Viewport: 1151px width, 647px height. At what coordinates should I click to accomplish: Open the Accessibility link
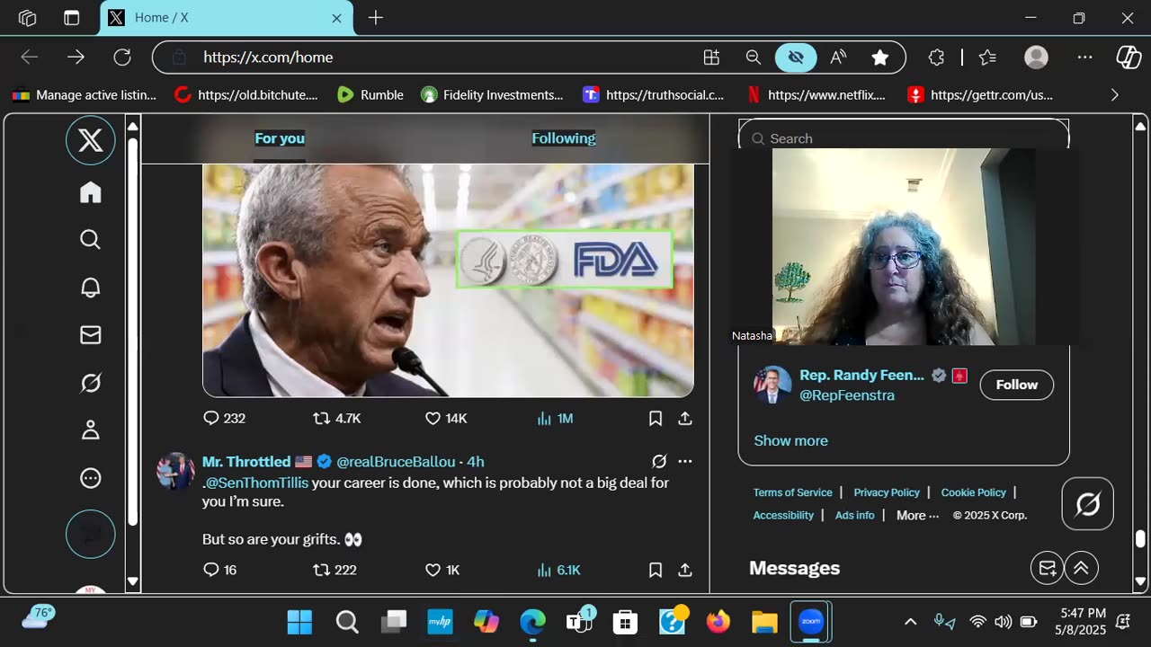tap(783, 515)
